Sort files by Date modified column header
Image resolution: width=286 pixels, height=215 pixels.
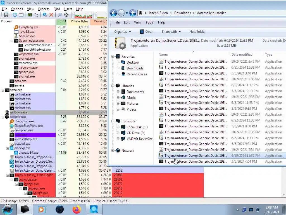246,55
